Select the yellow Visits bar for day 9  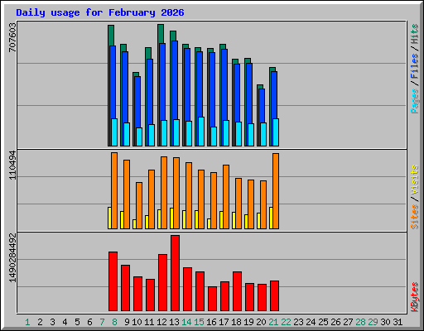(122, 220)
